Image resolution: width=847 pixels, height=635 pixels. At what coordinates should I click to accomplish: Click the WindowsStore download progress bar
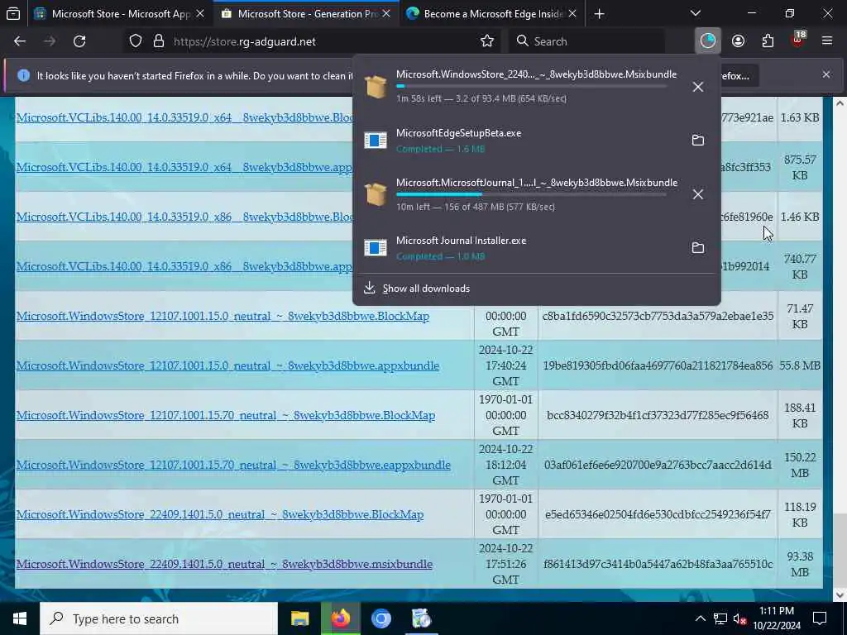(531, 86)
